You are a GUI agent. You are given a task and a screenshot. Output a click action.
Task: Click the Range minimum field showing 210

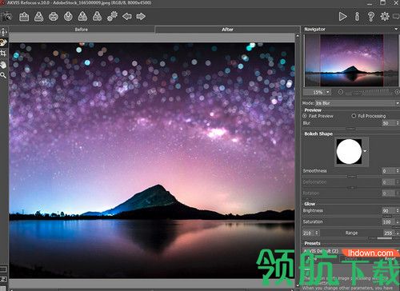click(x=309, y=233)
